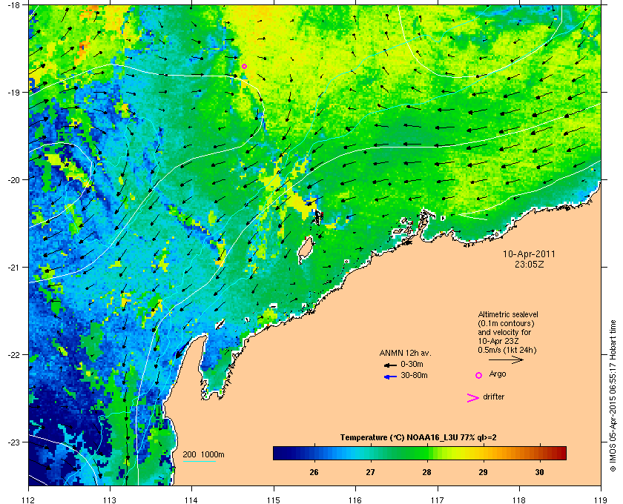Click the 0.5m/s velocity scale arrow

pos(506,359)
